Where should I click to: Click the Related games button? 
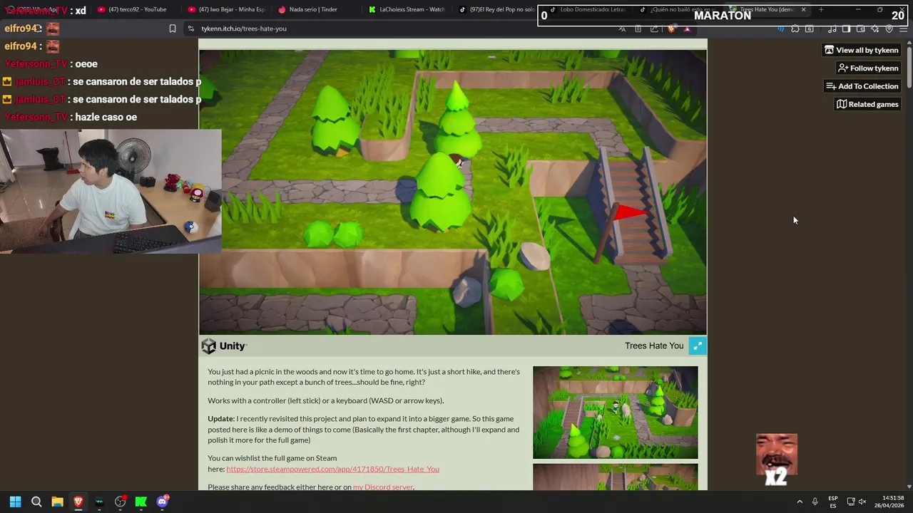point(867,104)
